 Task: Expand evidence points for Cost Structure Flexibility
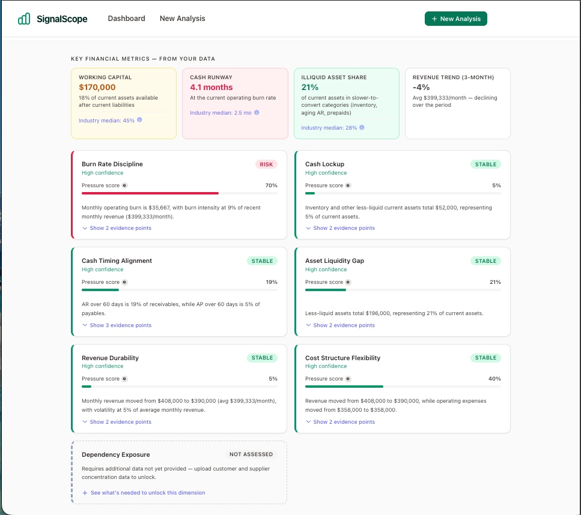[x=340, y=422]
